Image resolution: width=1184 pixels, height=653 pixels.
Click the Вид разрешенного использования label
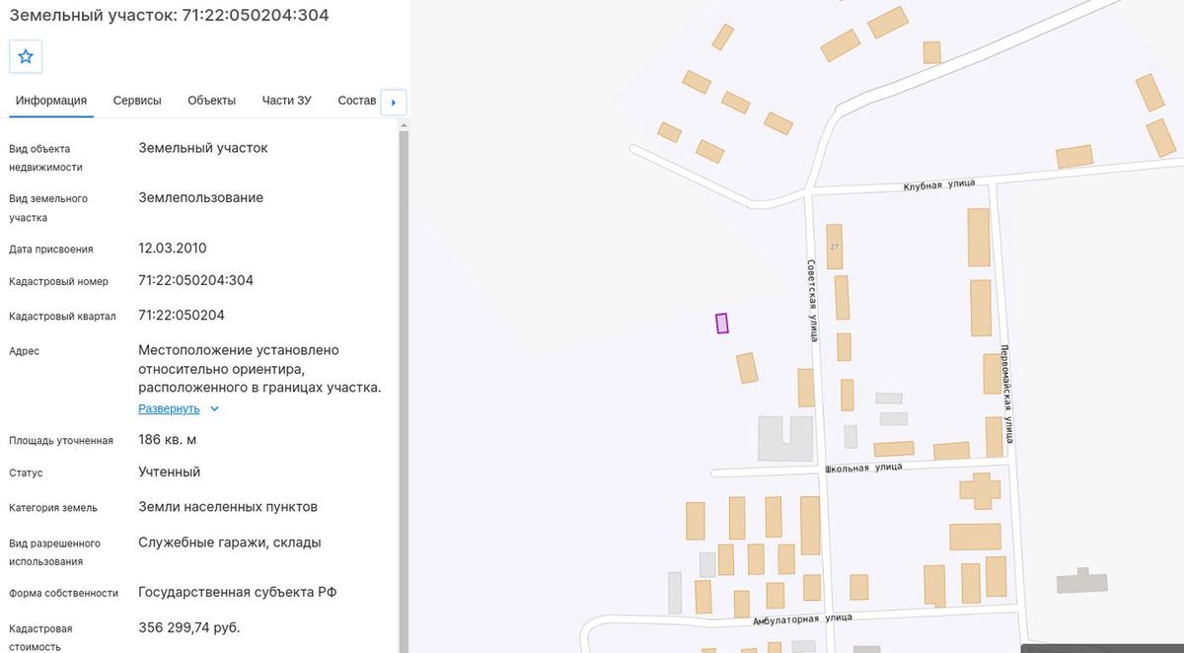55,552
